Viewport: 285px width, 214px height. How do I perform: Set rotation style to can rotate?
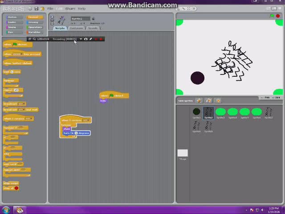click(x=52, y=17)
